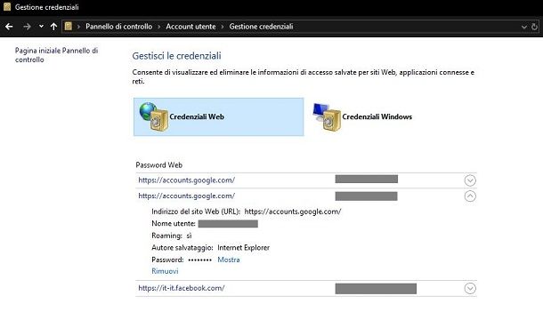The width and height of the screenshot is (543, 320).
Task: Click the vault icon in address bar
Action: pyautogui.click(x=69, y=27)
